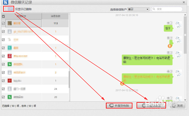Viewport: 189px width, 116px height.
Task: Click the selected items count status text
Action: pos(19,106)
